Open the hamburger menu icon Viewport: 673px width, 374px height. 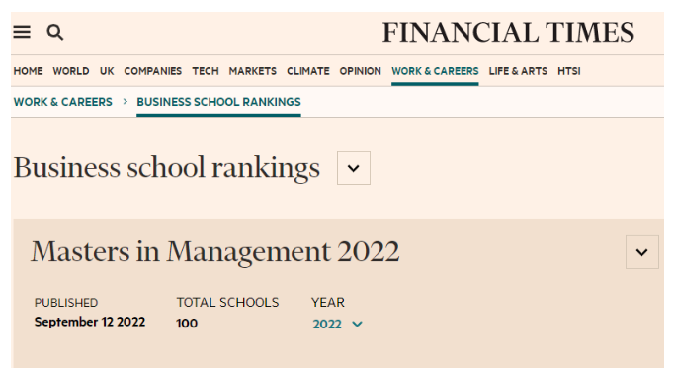point(22,32)
